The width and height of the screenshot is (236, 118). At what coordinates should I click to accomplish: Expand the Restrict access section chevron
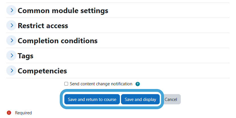point(11,25)
